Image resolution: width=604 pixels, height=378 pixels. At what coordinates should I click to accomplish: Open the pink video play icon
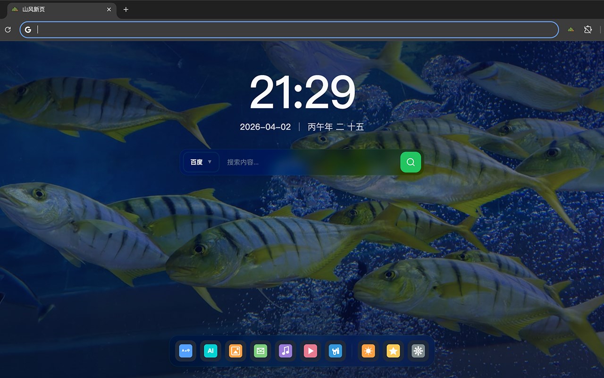point(310,351)
